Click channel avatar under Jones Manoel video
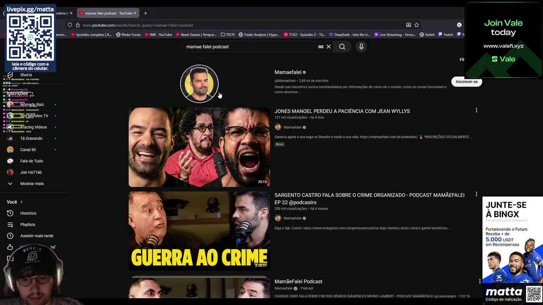This screenshot has width=543, height=305. (x=278, y=127)
